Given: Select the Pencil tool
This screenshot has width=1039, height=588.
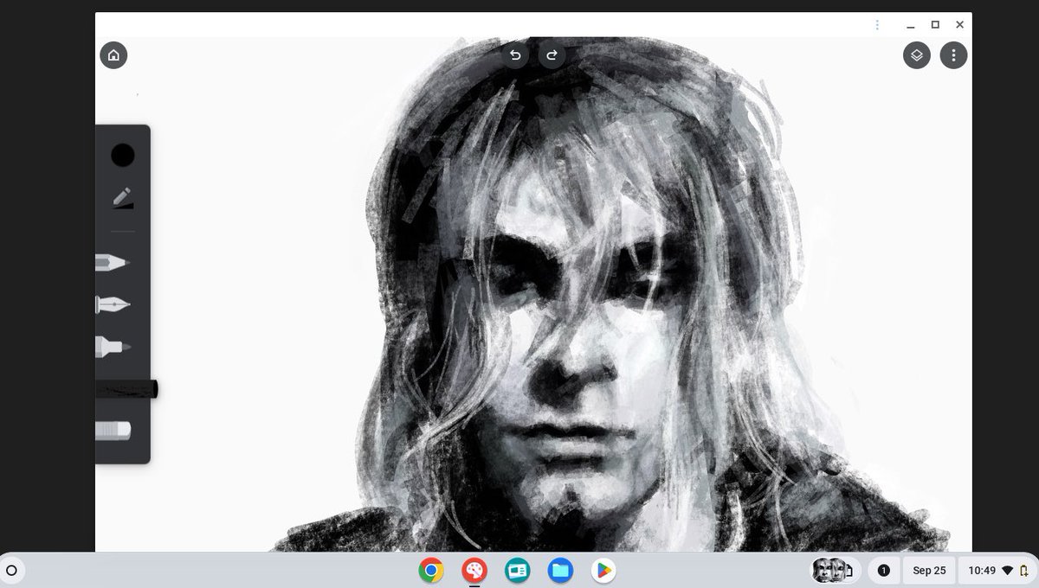Looking at the screenshot, I should (x=113, y=261).
